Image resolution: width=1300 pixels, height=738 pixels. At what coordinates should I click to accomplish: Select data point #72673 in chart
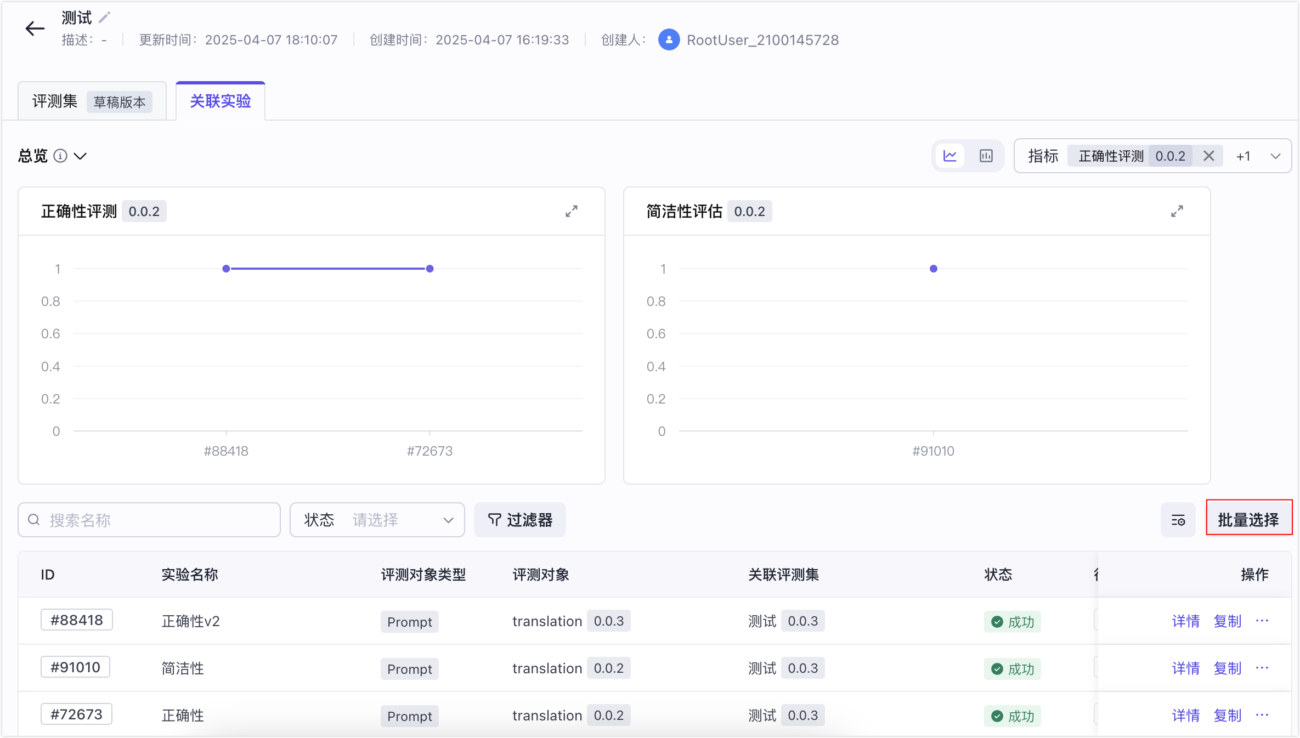[430, 269]
